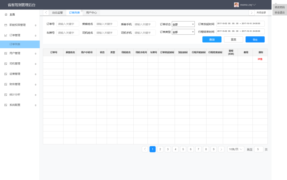Image resolution: width=287 pixels, height=180 pixels.
Task: Switch to the 用户中心 tab
Action: [91, 13]
